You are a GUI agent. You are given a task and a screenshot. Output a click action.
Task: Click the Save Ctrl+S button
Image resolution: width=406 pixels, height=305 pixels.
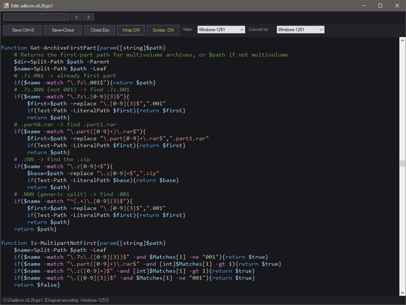click(23, 30)
